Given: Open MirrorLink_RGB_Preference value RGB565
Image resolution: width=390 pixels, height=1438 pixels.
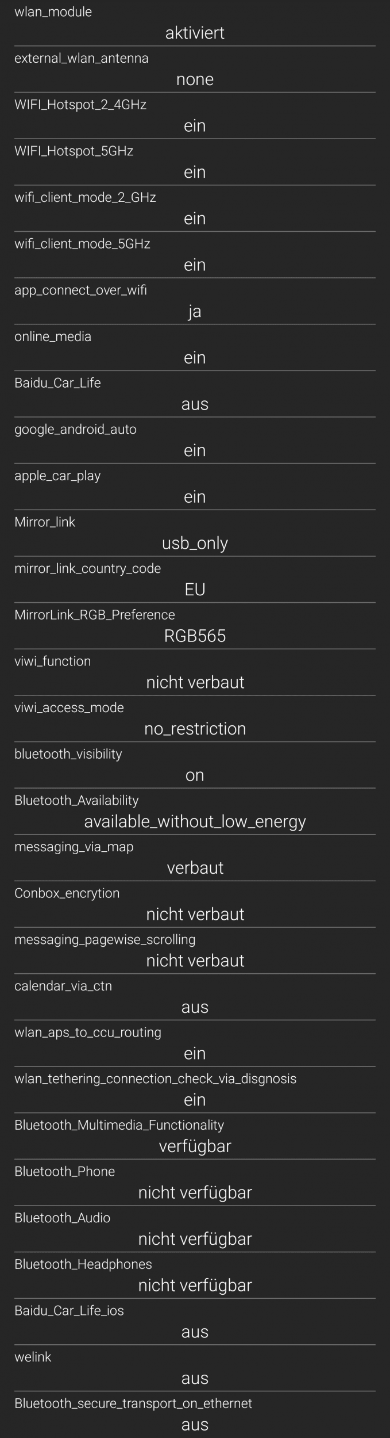Looking at the screenshot, I should [x=195, y=636].
